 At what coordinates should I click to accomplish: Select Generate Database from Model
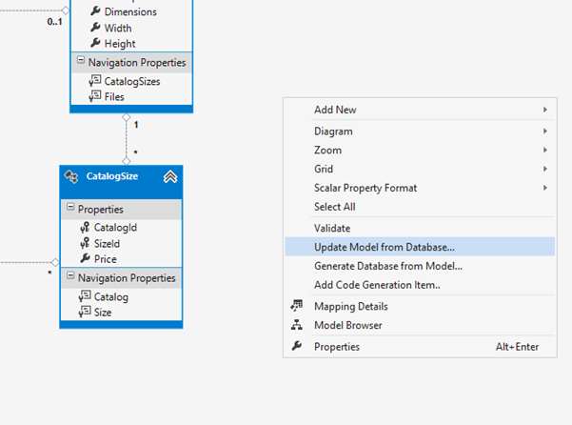[388, 266]
